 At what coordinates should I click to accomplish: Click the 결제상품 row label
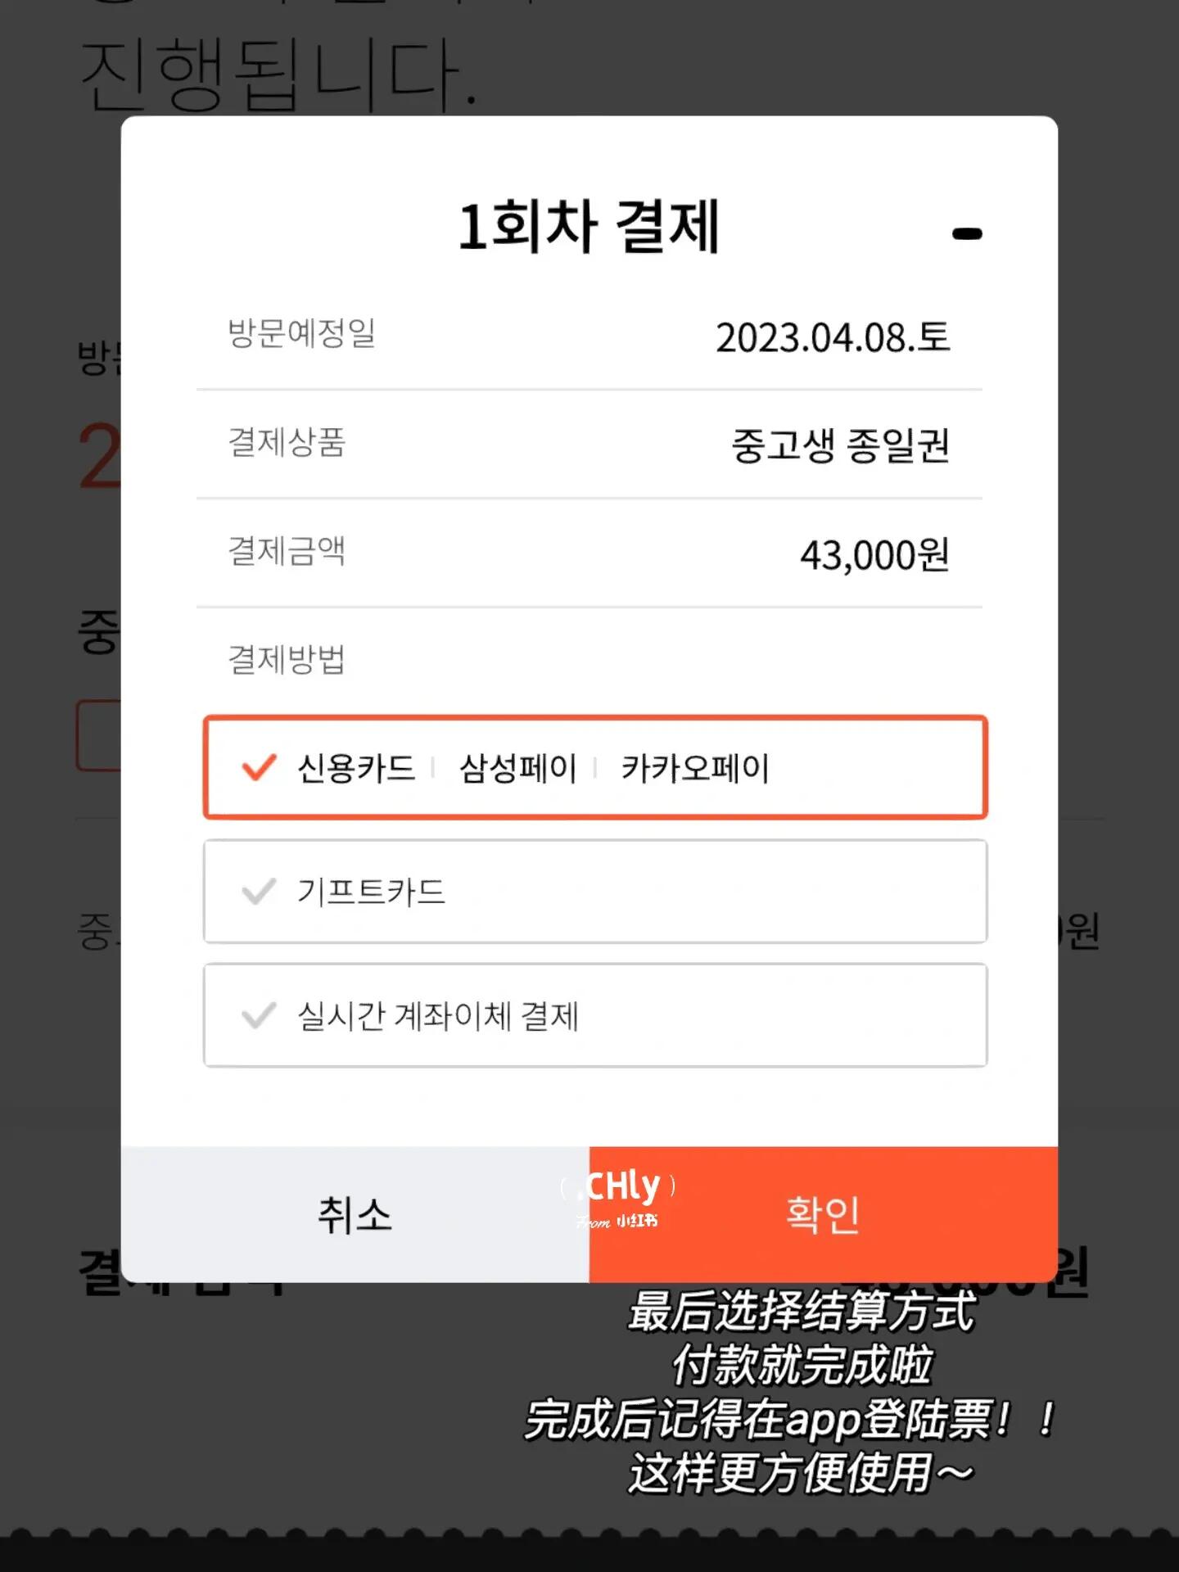click(x=286, y=442)
